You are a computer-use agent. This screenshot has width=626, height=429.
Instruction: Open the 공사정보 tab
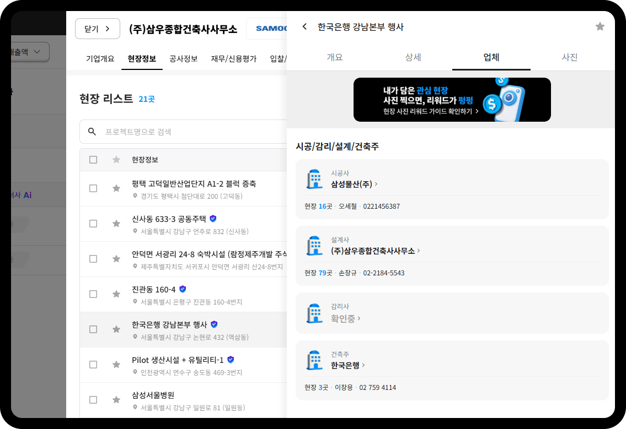[184, 59]
